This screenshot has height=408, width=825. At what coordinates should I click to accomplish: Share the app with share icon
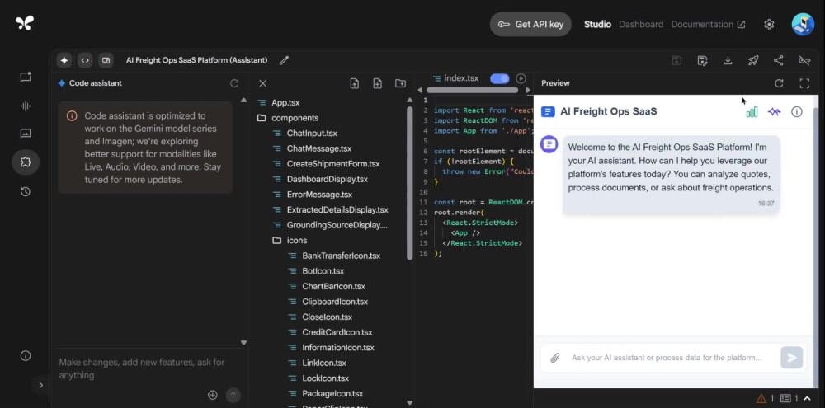coord(779,60)
